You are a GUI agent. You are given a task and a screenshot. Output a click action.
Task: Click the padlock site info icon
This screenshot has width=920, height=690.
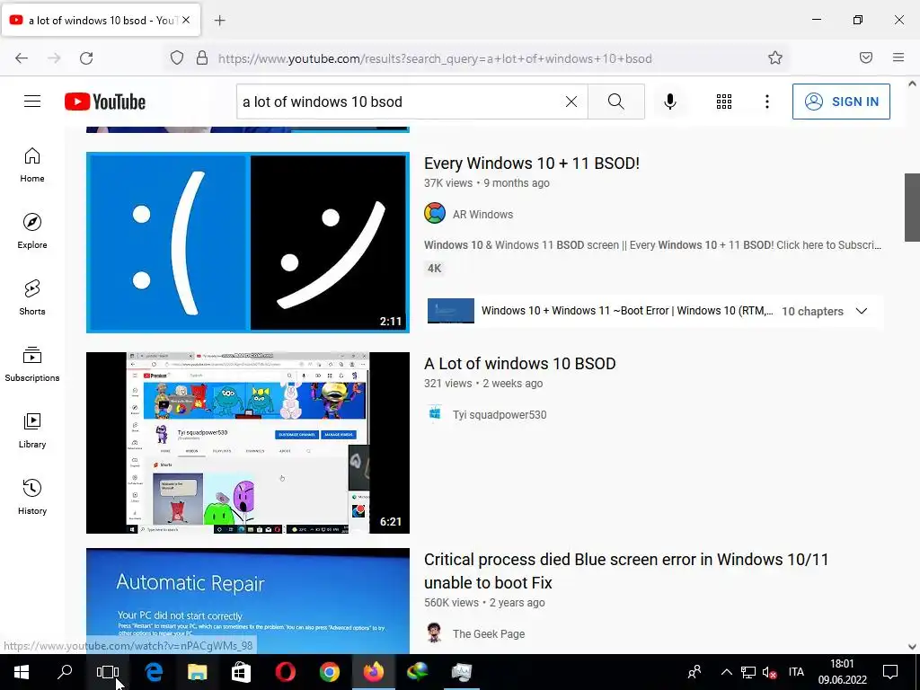[202, 58]
